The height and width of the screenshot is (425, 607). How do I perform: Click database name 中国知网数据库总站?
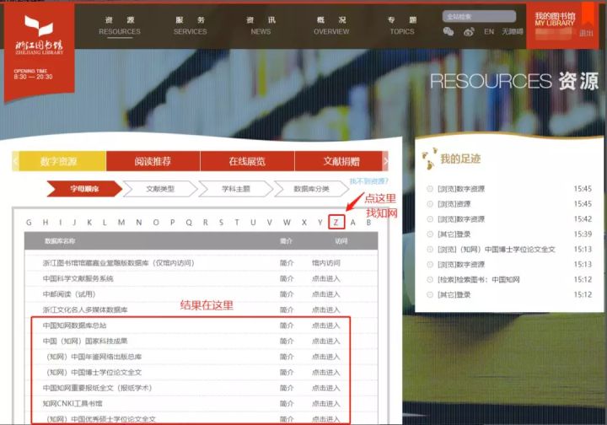coord(74,325)
